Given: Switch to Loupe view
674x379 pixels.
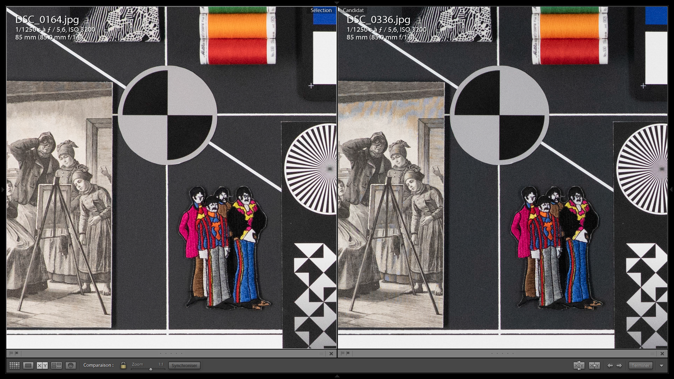Looking at the screenshot, I should (x=28, y=365).
